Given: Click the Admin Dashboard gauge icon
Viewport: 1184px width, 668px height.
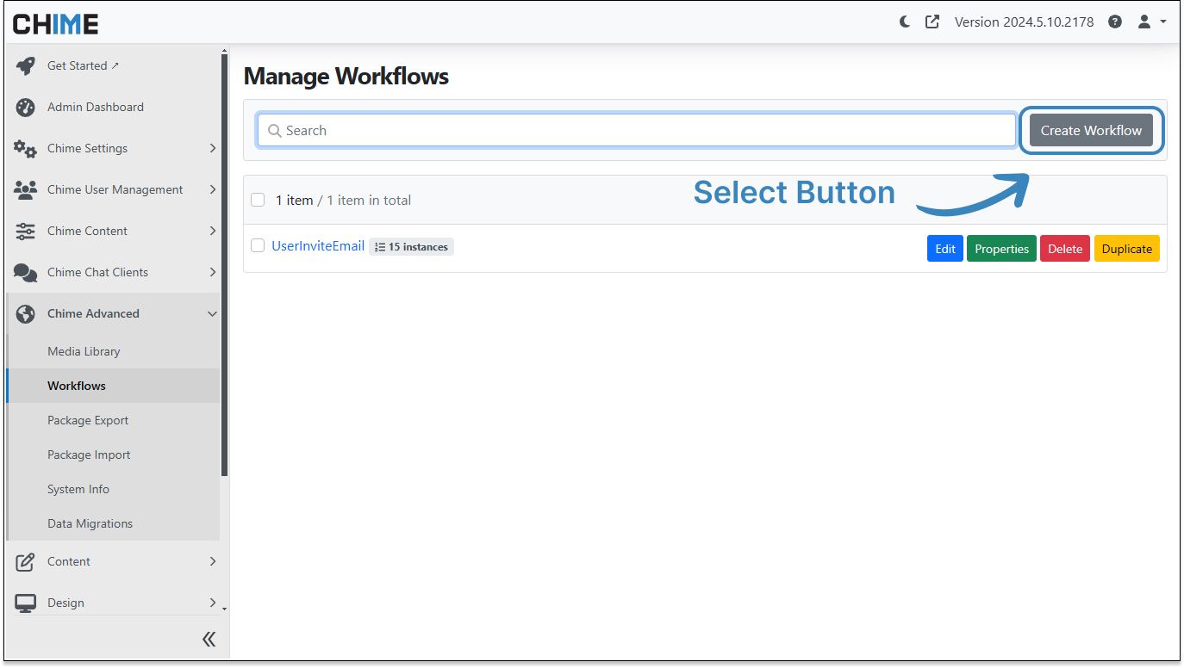Looking at the screenshot, I should (x=25, y=108).
